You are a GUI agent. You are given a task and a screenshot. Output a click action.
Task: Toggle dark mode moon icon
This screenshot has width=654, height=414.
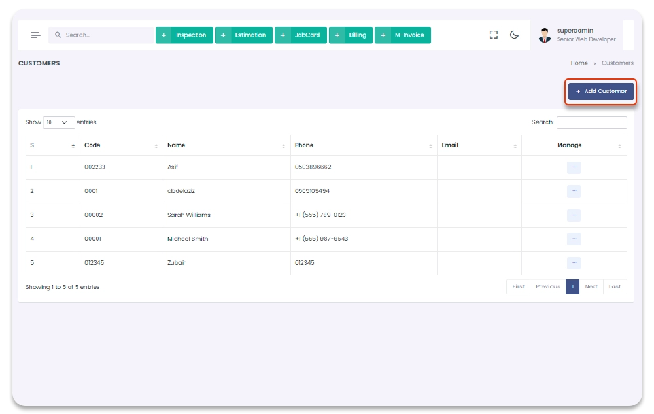coord(515,35)
